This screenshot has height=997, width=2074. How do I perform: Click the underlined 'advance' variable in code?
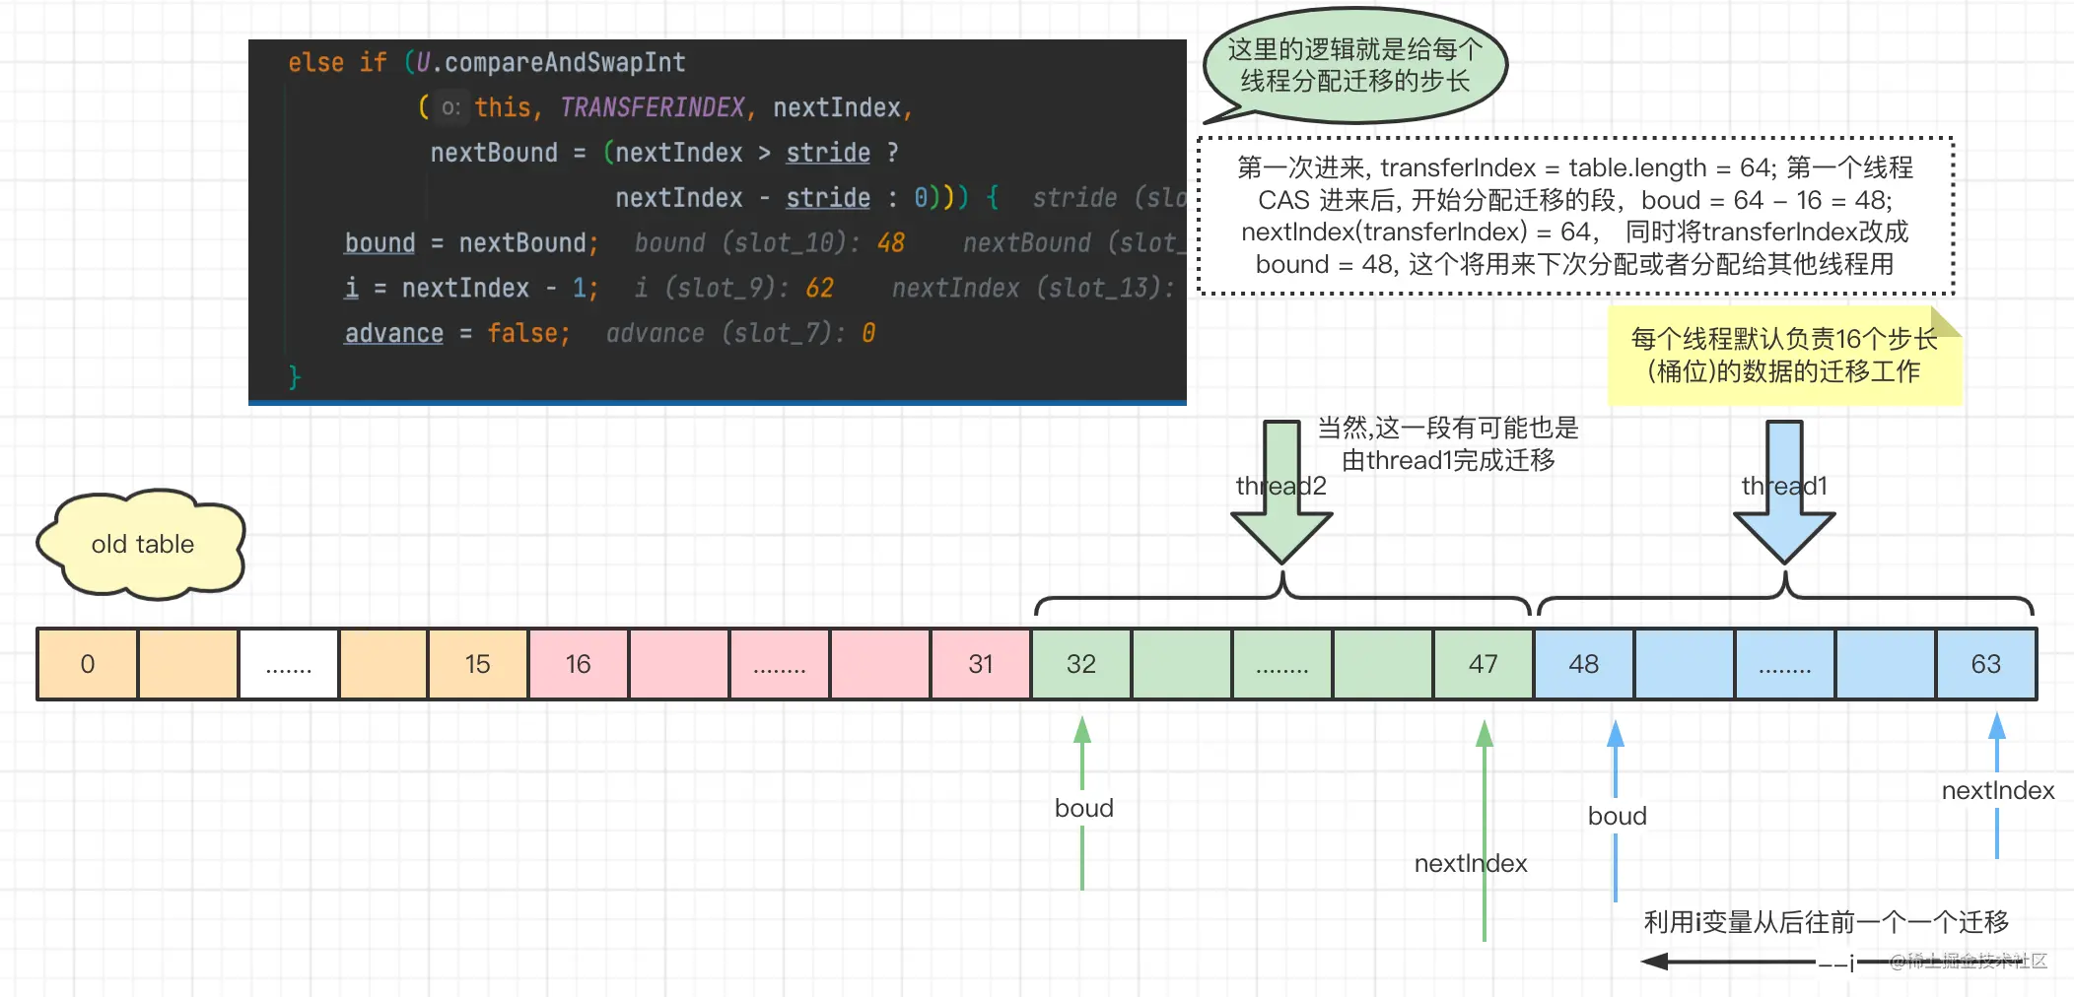pos(393,333)
